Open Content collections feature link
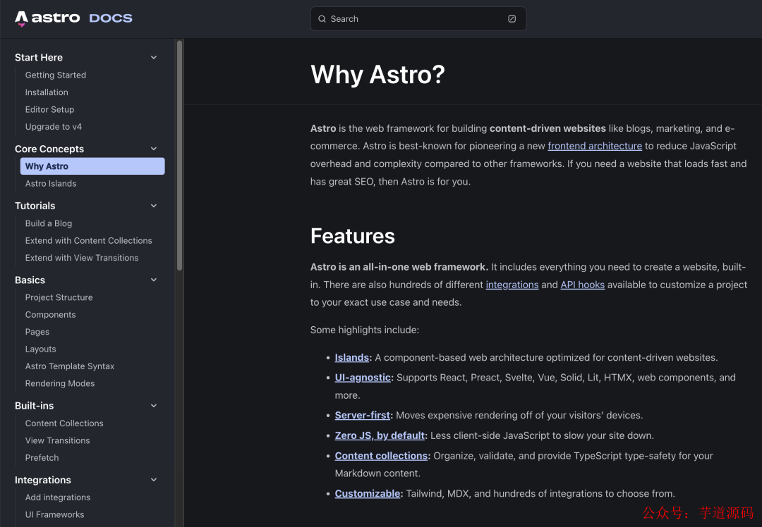Image resolution: width=762 pixels, height=527 pixels. 381,456
